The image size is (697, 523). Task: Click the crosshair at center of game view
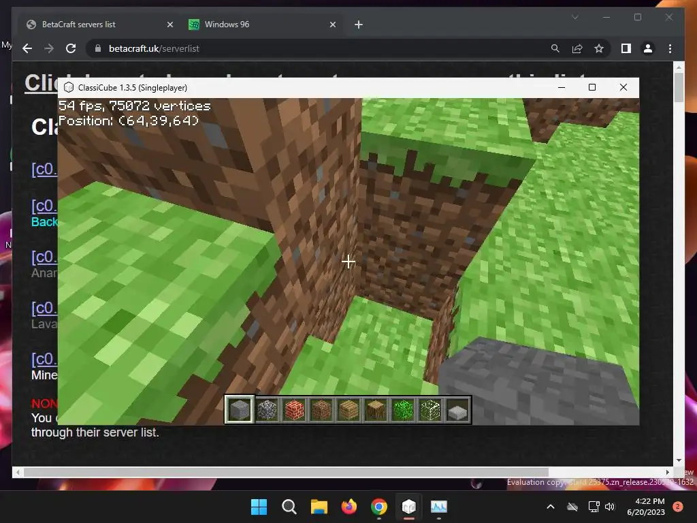tap(348, 261)
